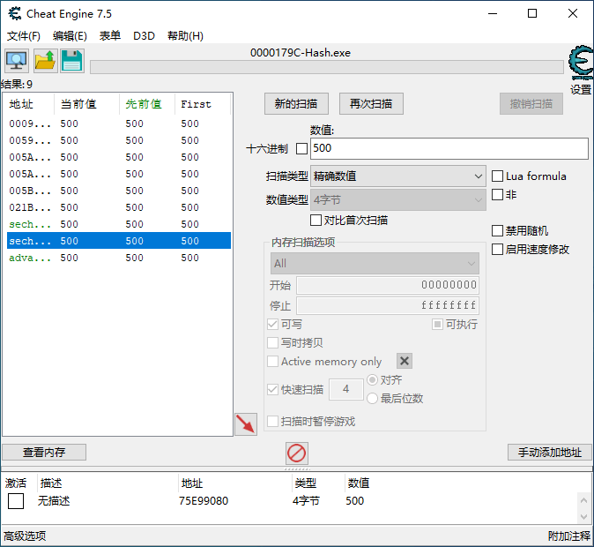This screenshot has width=594, height=547.
Task: Toggle the 可执行 checkbox
Action: coord(437,325)
